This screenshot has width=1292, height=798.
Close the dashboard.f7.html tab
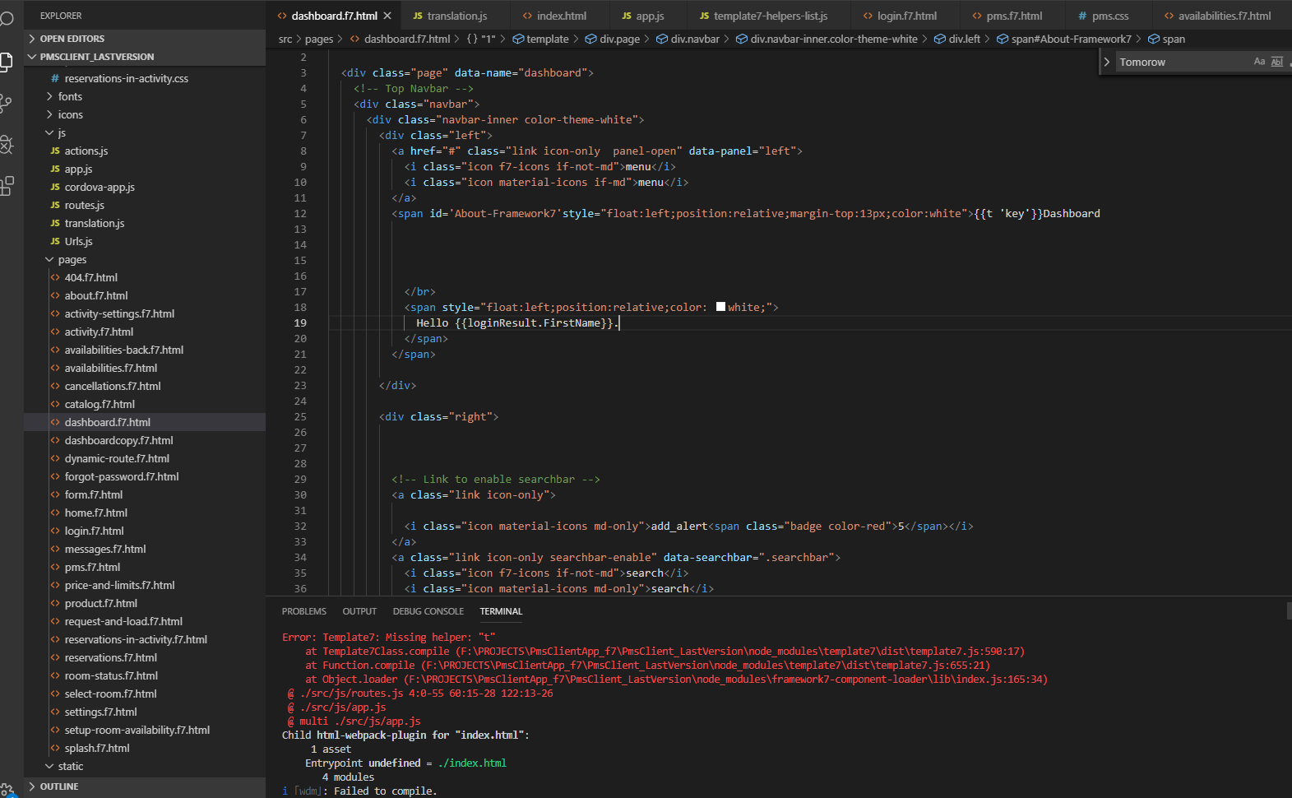click(387, 16)
